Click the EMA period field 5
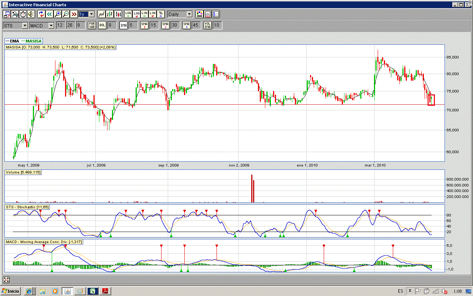473x296 pixels. click(x=133, y=25)
